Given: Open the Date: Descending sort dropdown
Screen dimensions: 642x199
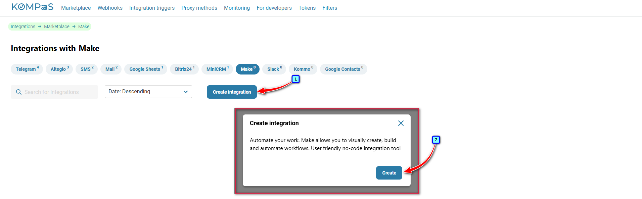Looking at the screenshot, I should coord(148,92).
